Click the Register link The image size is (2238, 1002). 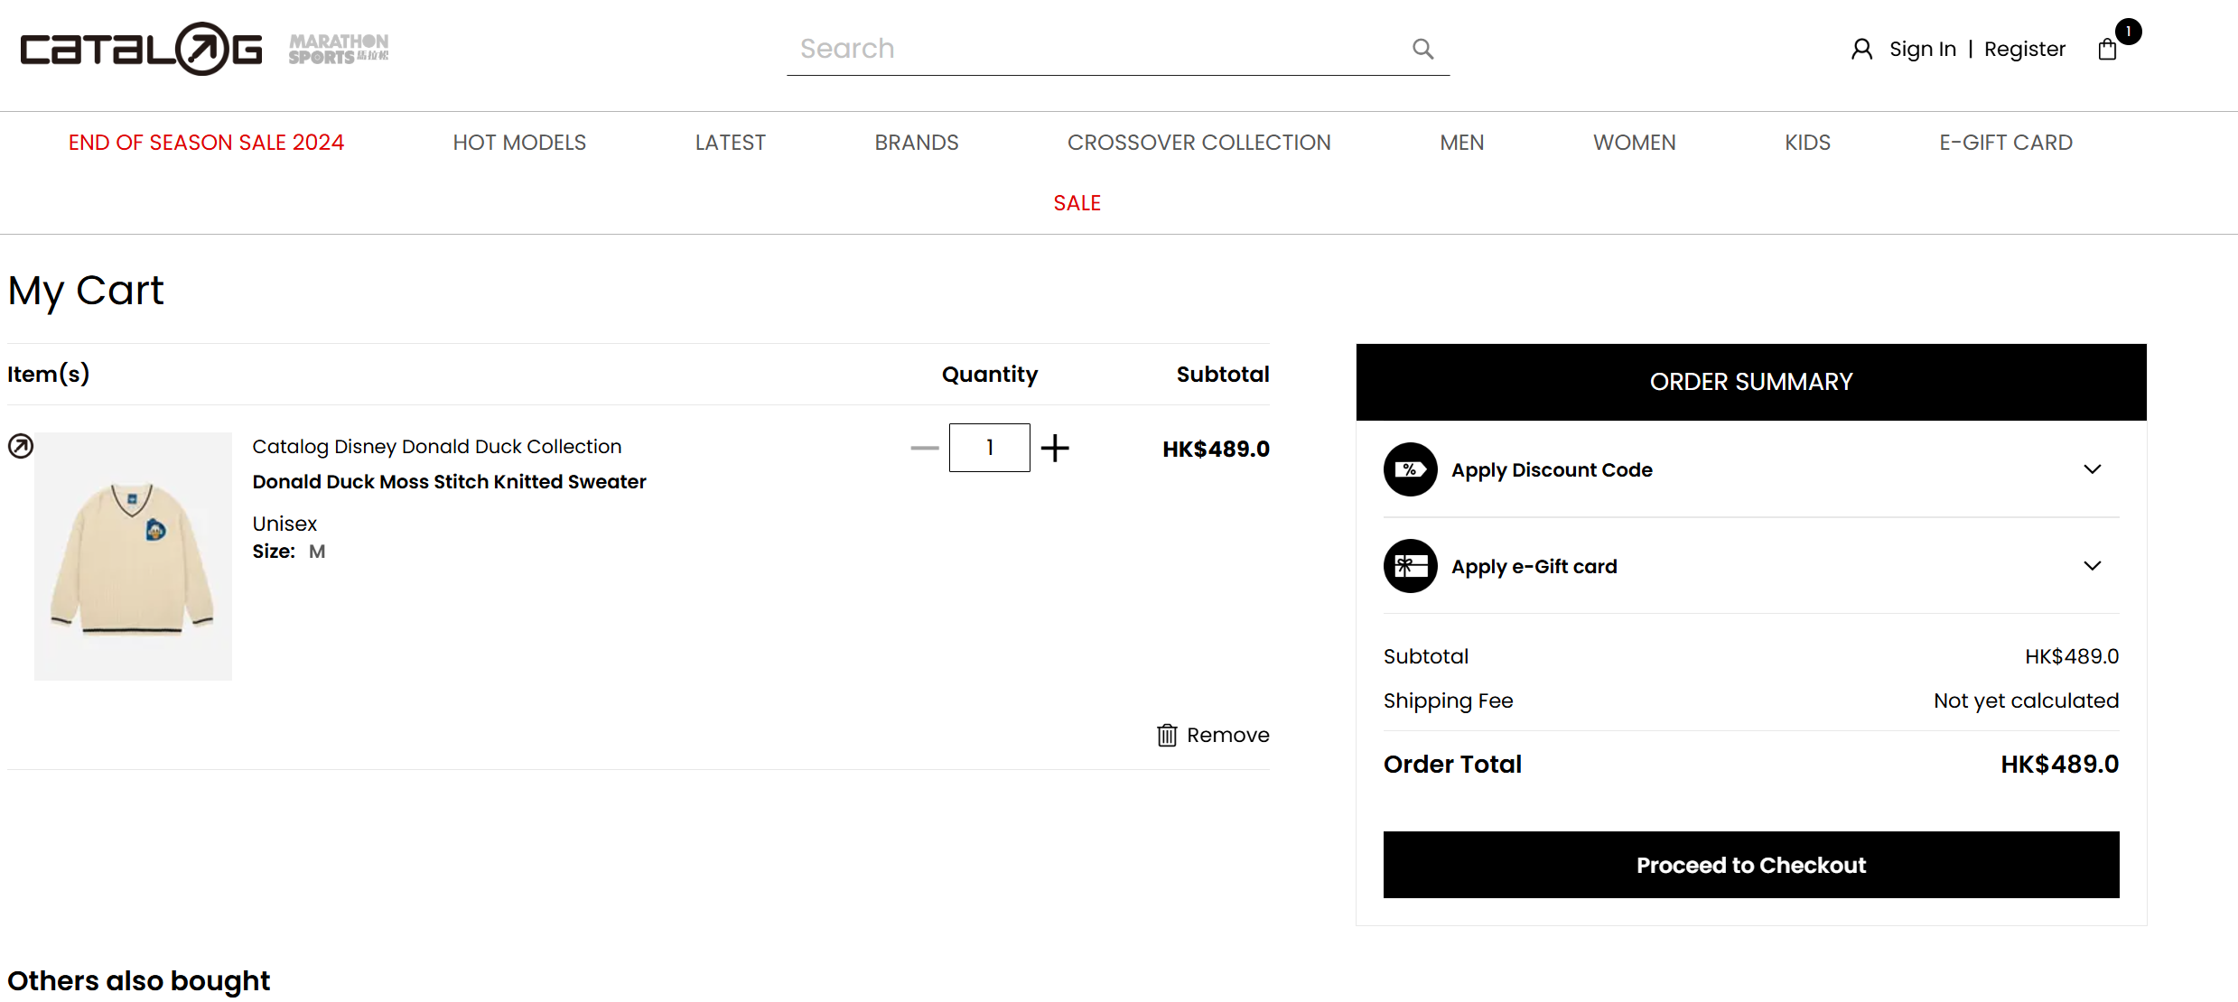click(2025, 49)
